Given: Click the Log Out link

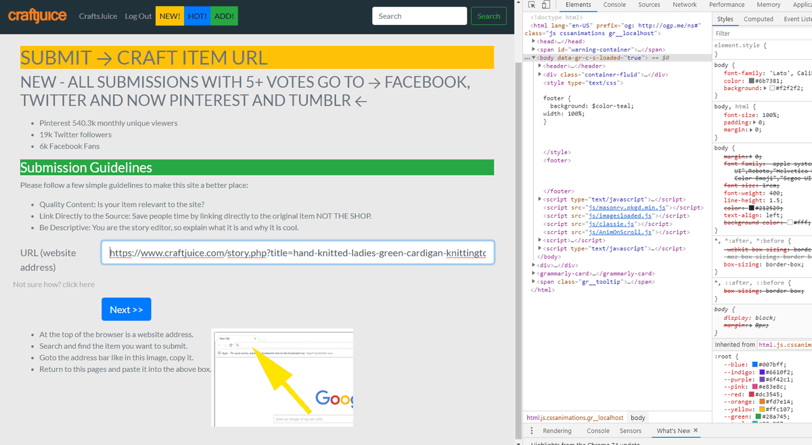Looking at the screenshot, I should 138,16.
